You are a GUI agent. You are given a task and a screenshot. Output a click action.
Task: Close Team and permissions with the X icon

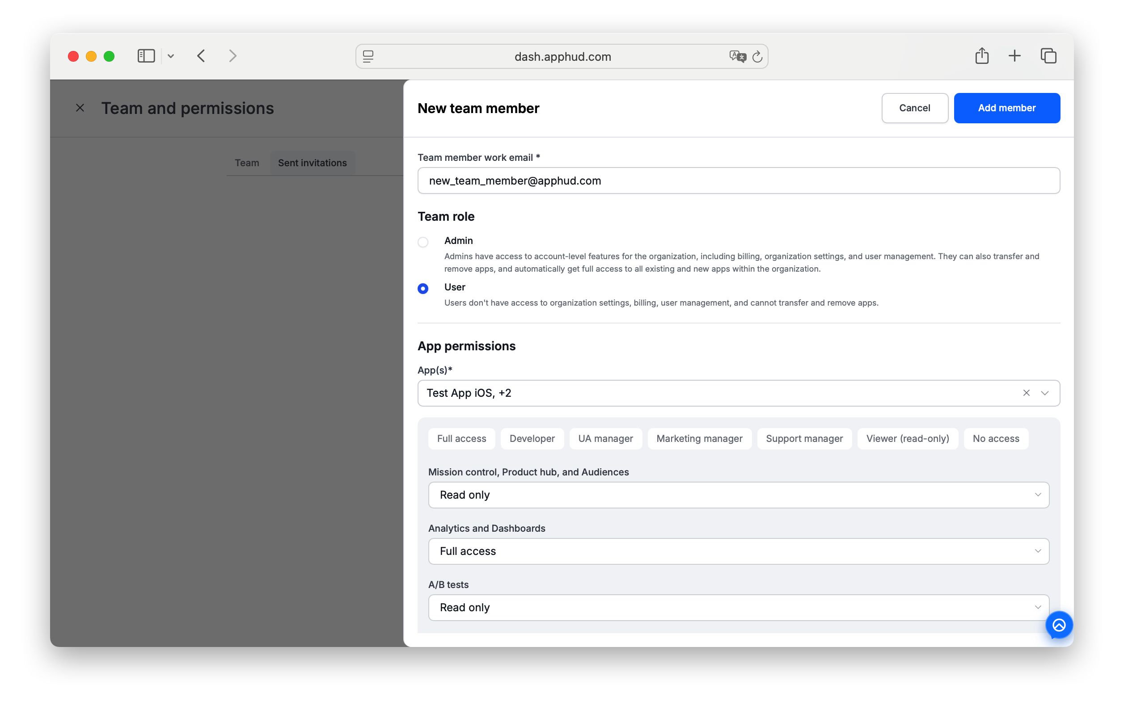[80, 108]
